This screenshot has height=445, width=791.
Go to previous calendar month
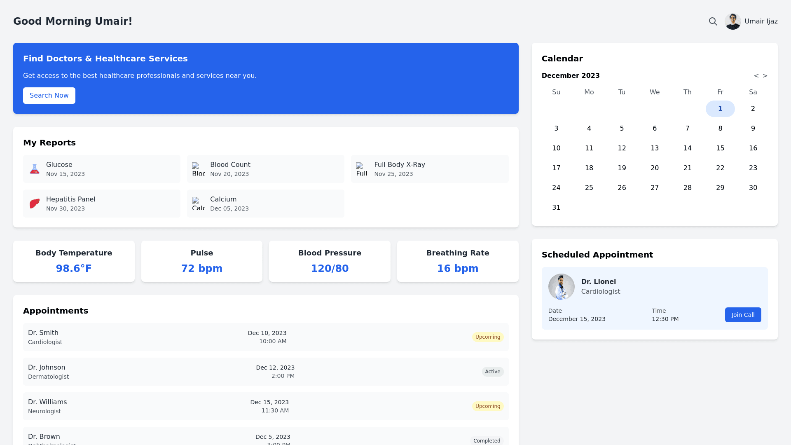click(x=756, y=76)
